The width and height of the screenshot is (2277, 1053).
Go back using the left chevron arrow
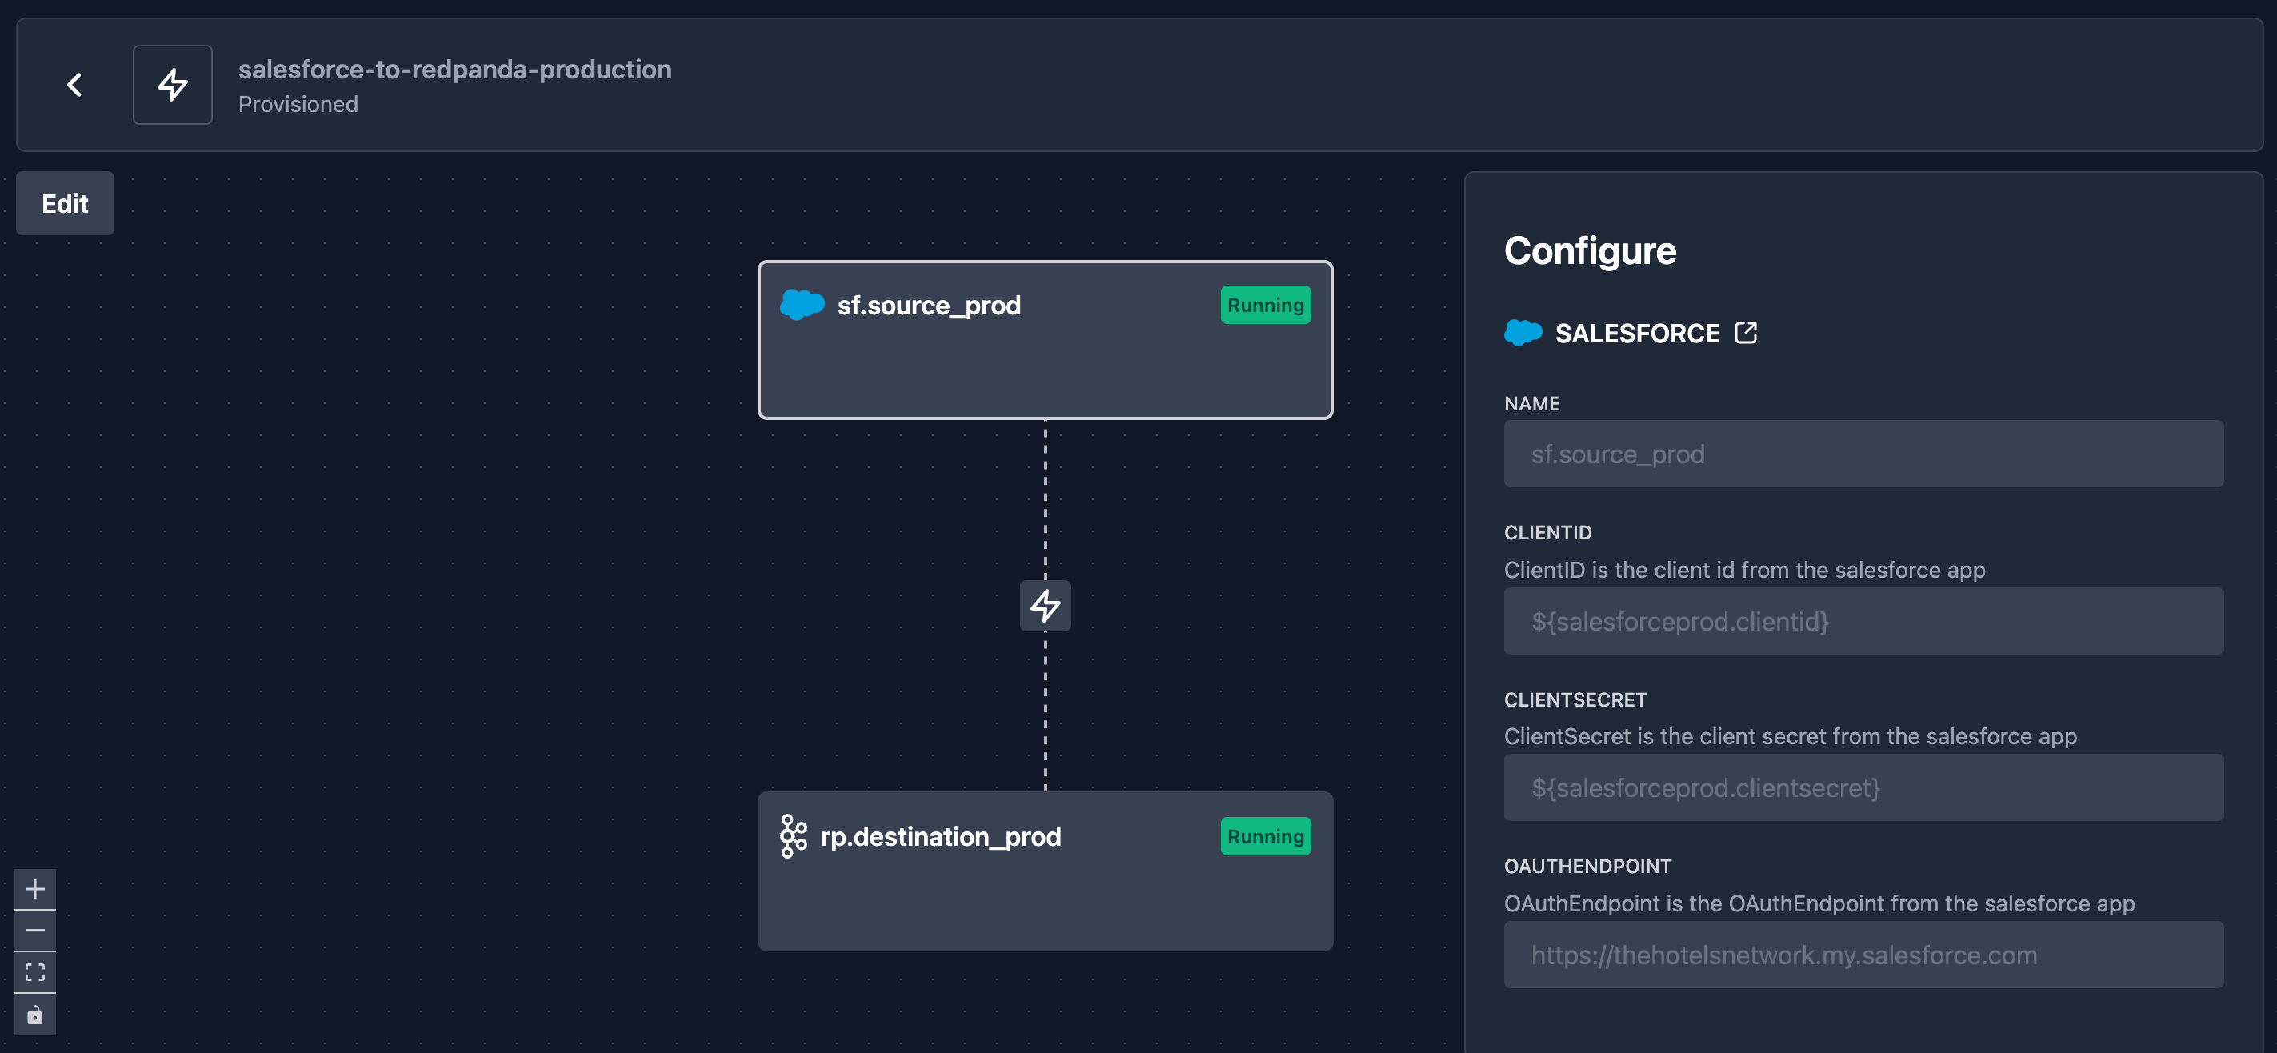point(75,85)
